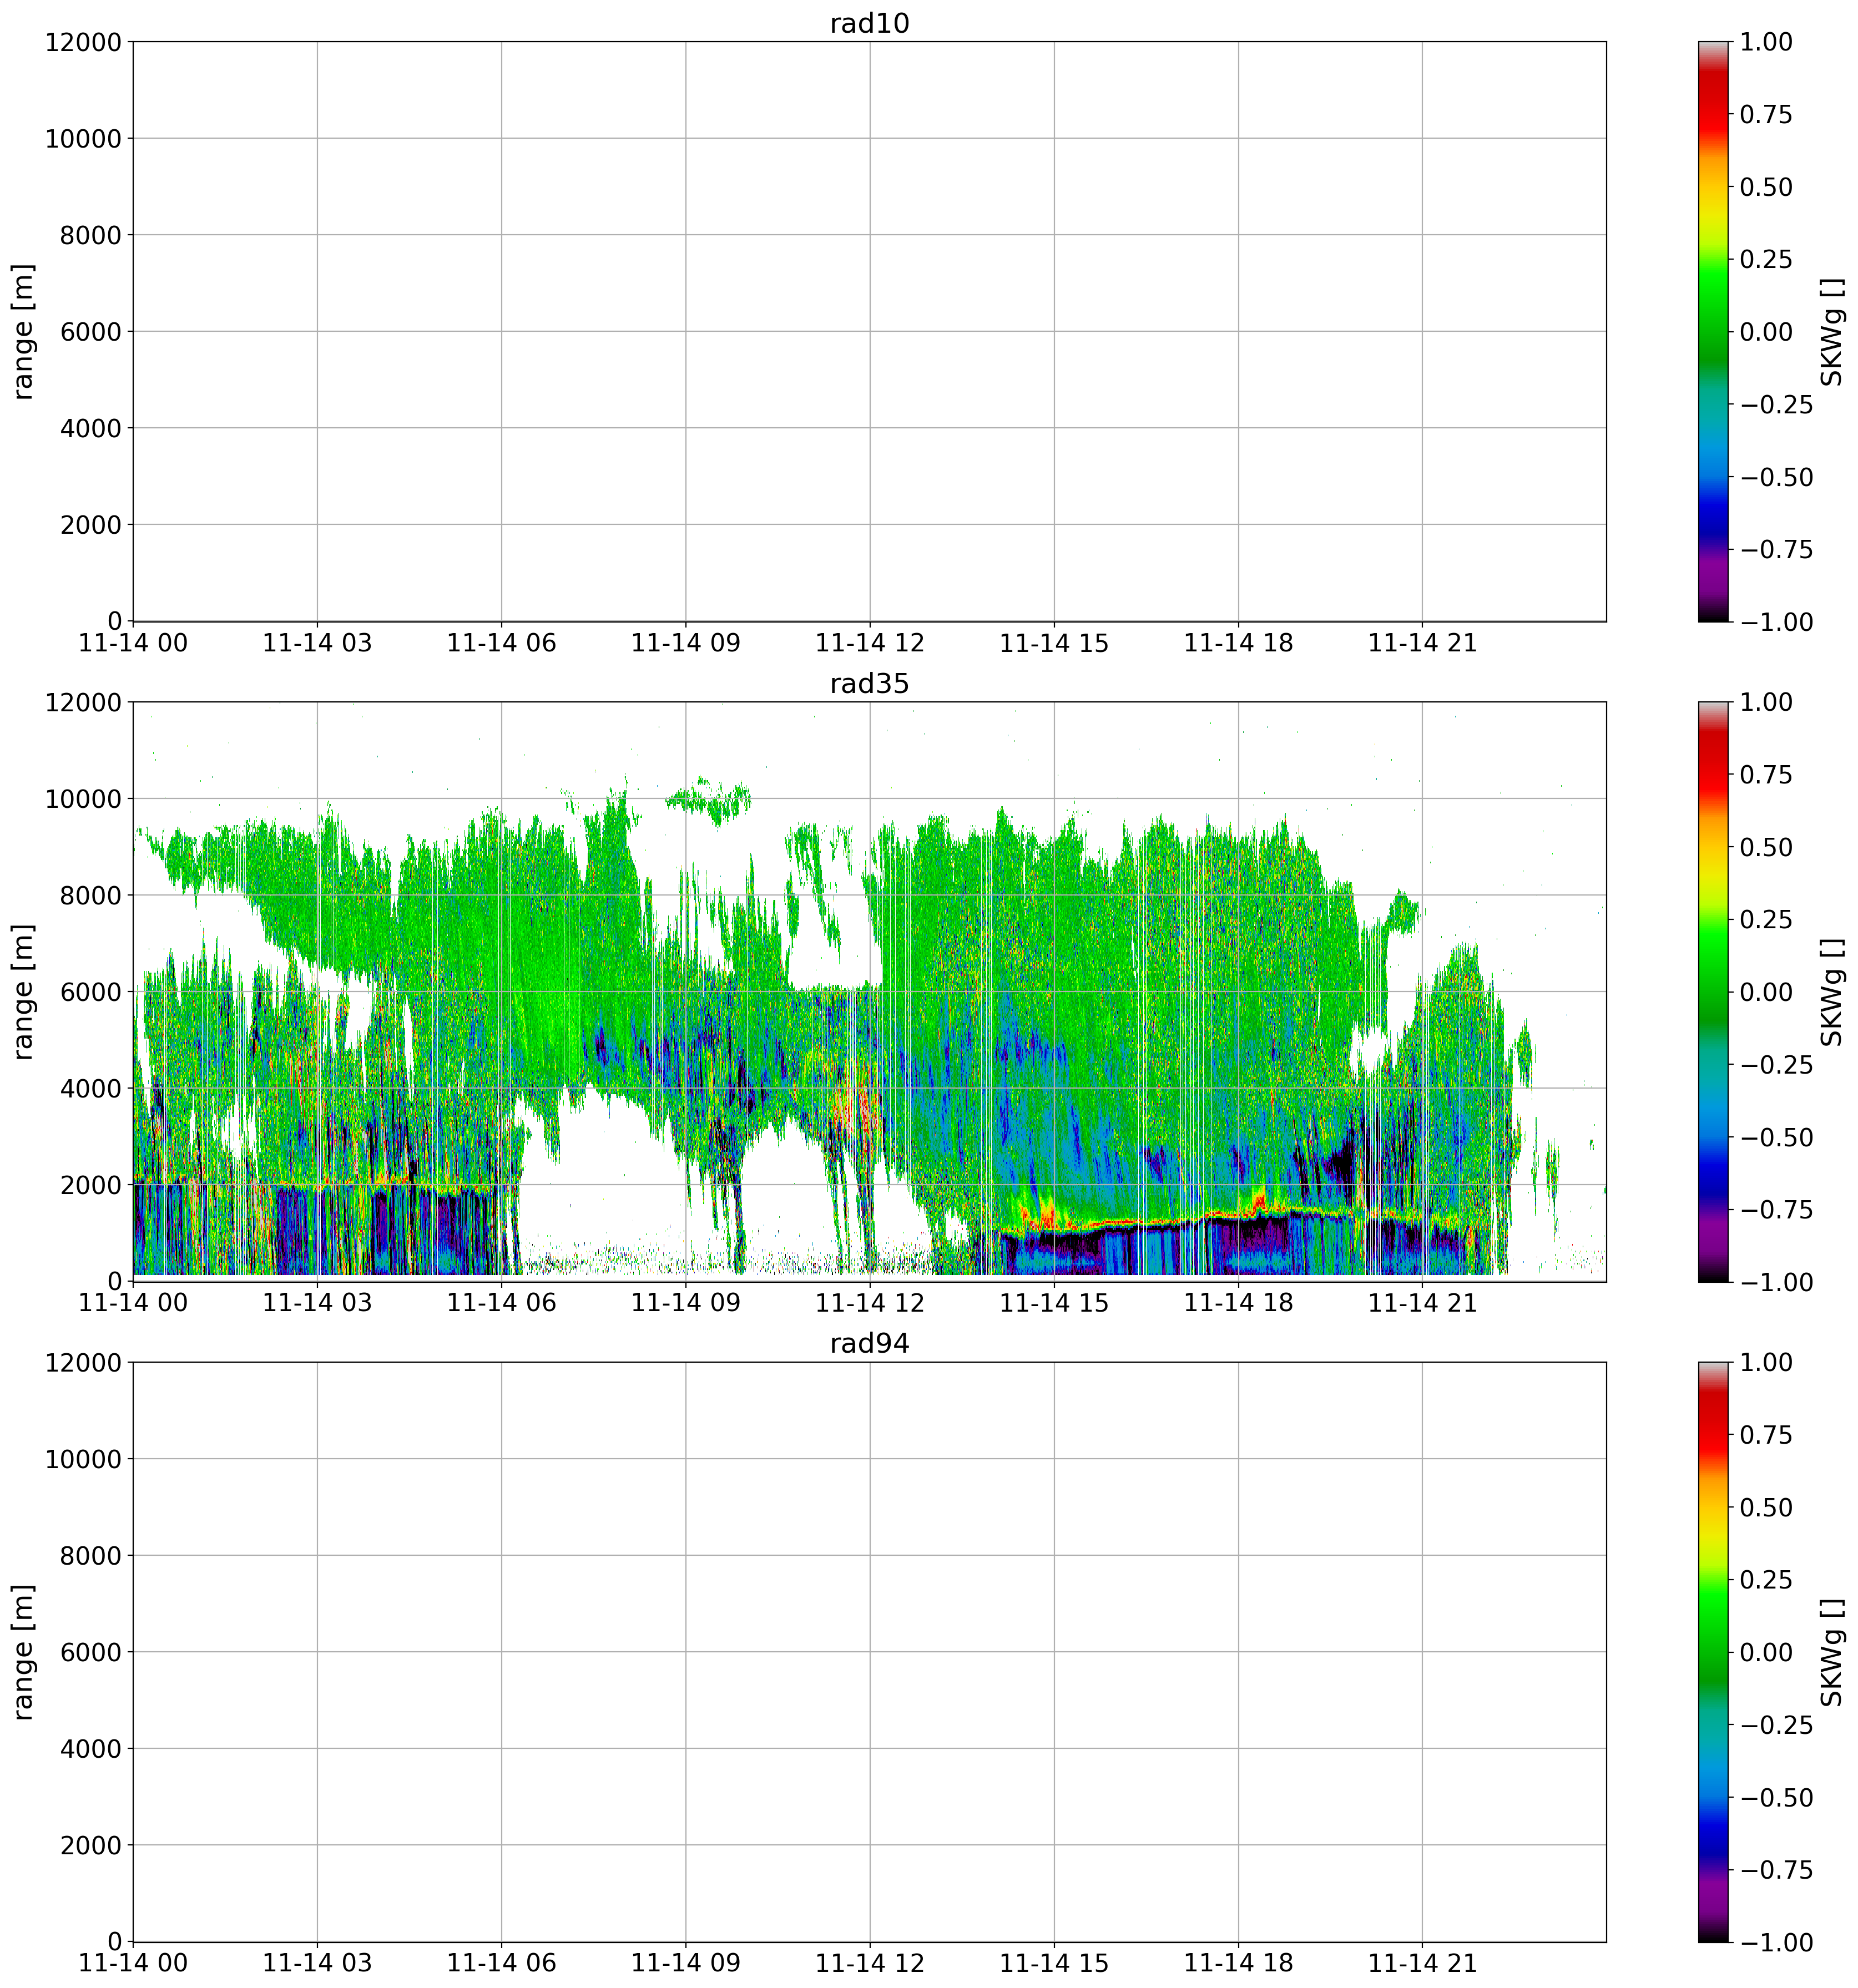Click the rad35 x-axis label 11-14 21
The width and height of the screenshot is (1858, 1988).
[x=1422, y=1303]
